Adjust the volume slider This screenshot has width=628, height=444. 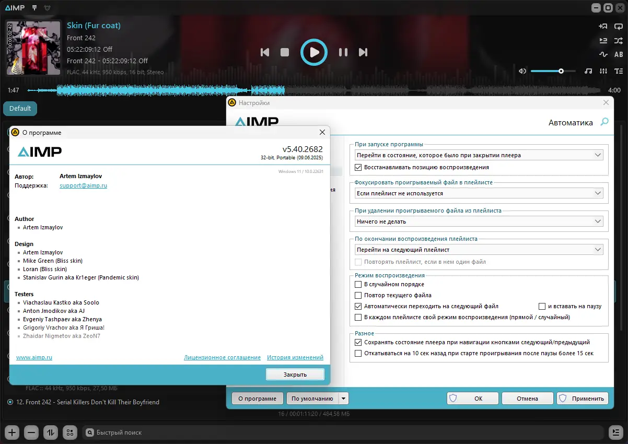pos(553,71)
